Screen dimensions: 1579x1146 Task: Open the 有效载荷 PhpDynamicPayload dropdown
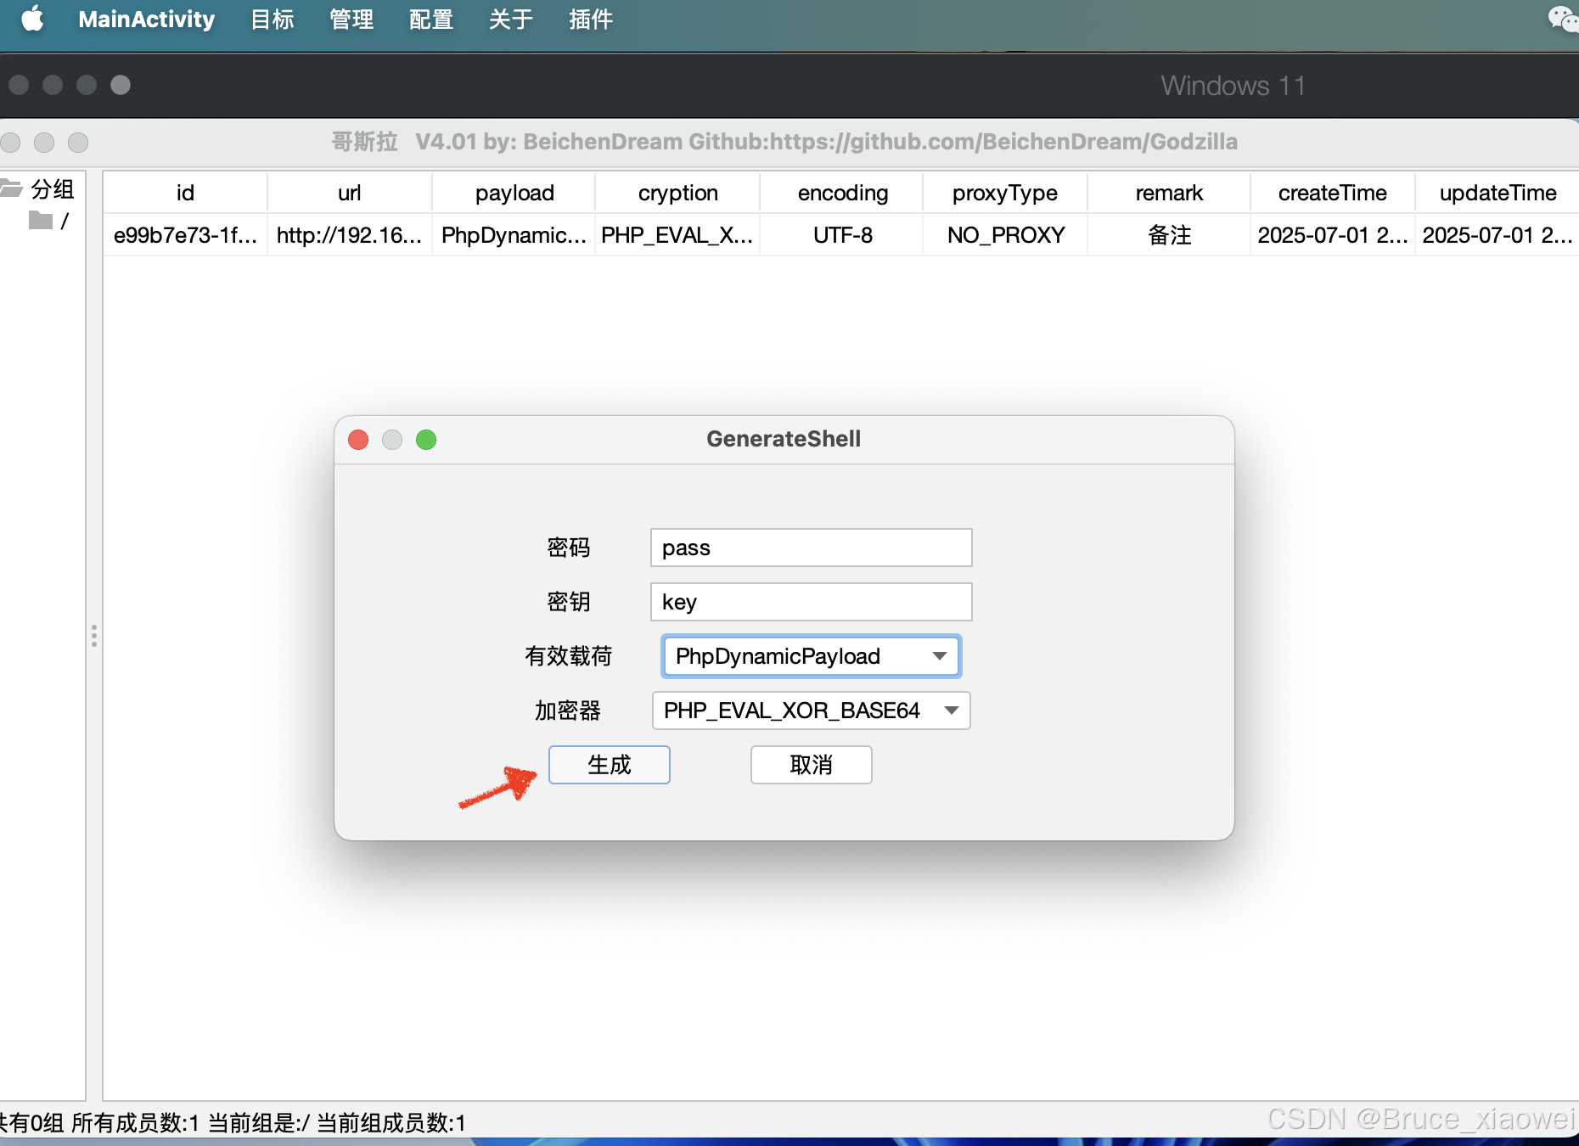coord(811,656)
